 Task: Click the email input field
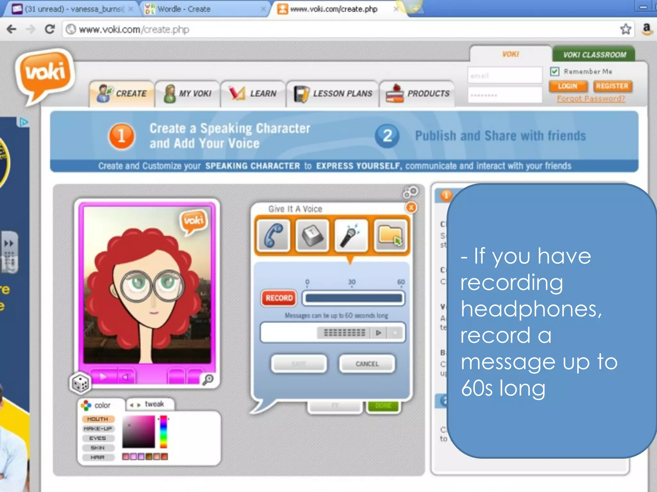(x=505, y=76)
